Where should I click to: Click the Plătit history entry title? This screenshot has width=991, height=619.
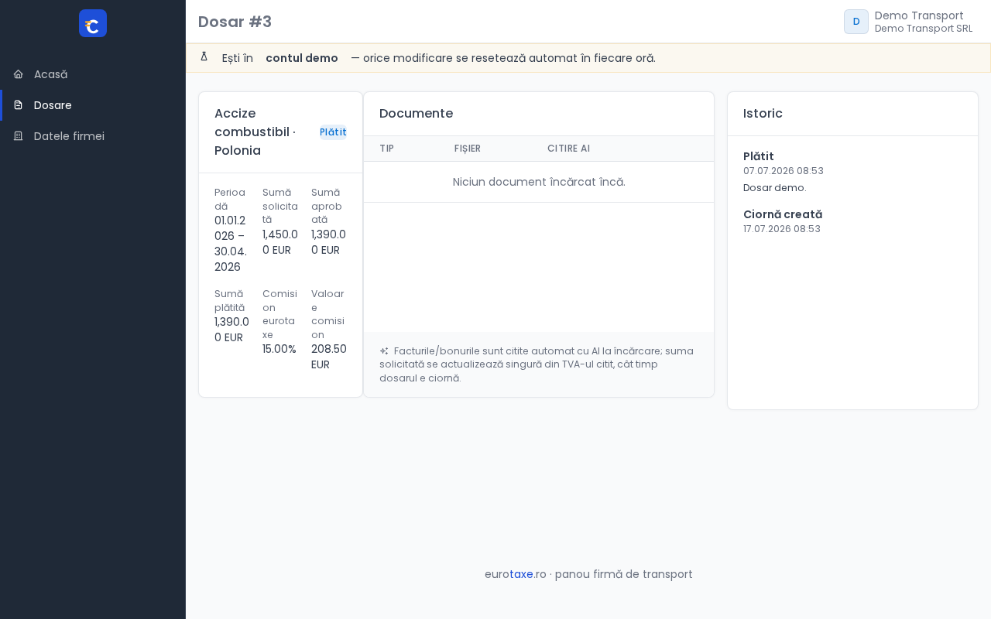[759, 156]
